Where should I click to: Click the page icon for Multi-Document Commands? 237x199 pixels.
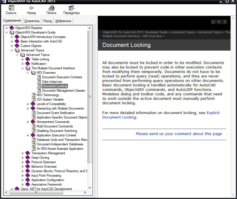point(34,126)
